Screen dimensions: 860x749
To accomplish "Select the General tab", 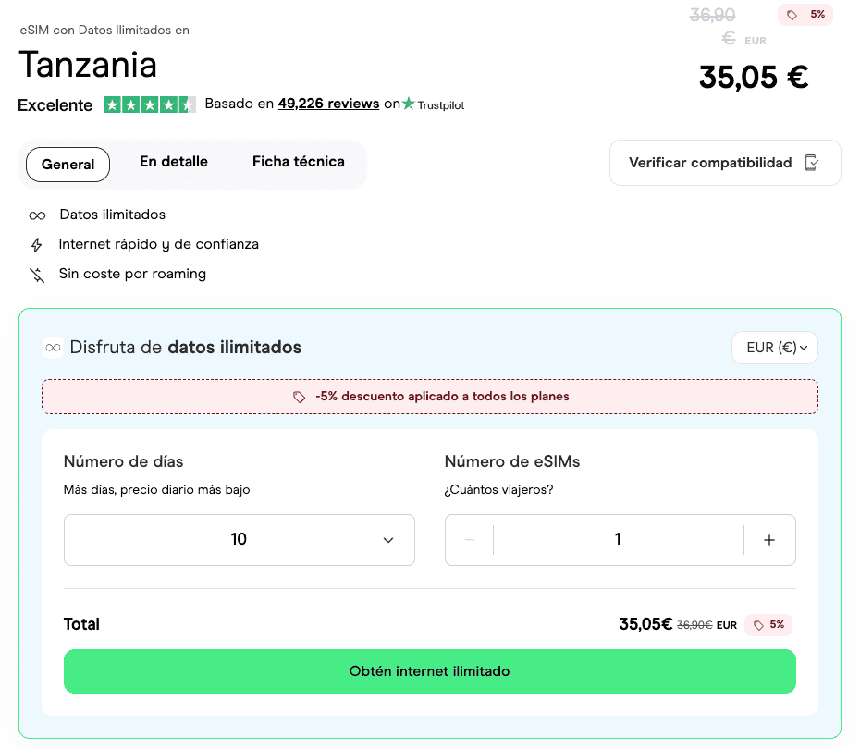I will pyautogui.click(x=68, y=165).
